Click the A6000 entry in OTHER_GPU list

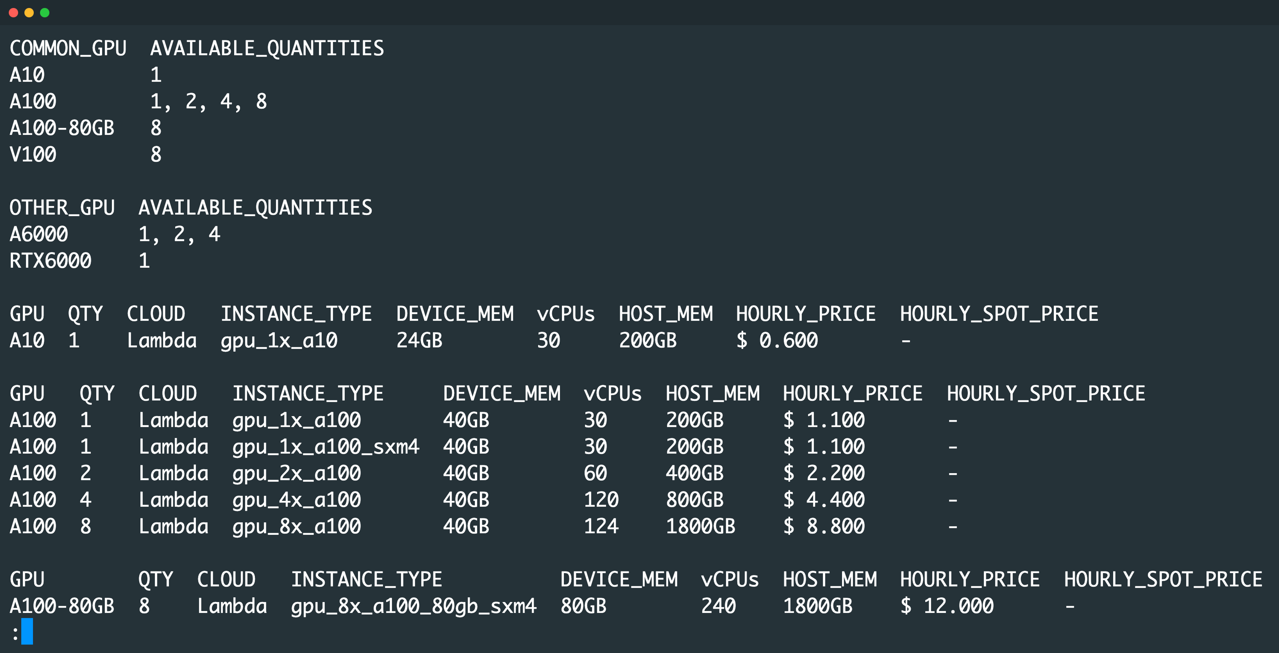39,234
